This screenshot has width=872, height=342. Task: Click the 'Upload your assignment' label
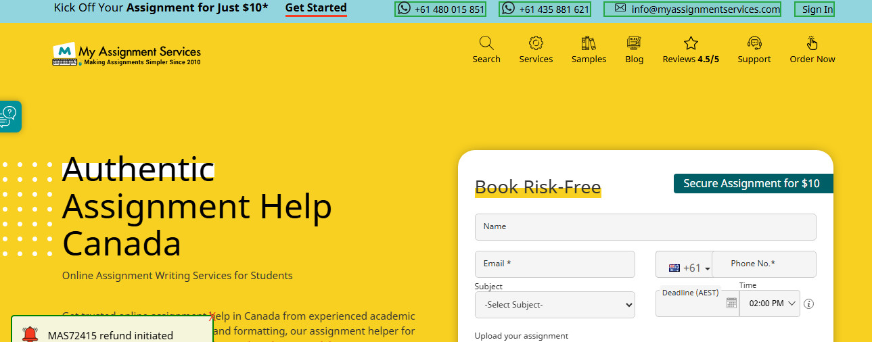(x=522, y=336)
